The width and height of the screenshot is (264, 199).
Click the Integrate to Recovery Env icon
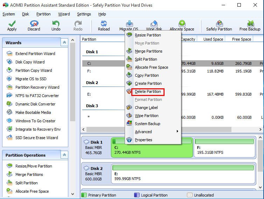9,129
